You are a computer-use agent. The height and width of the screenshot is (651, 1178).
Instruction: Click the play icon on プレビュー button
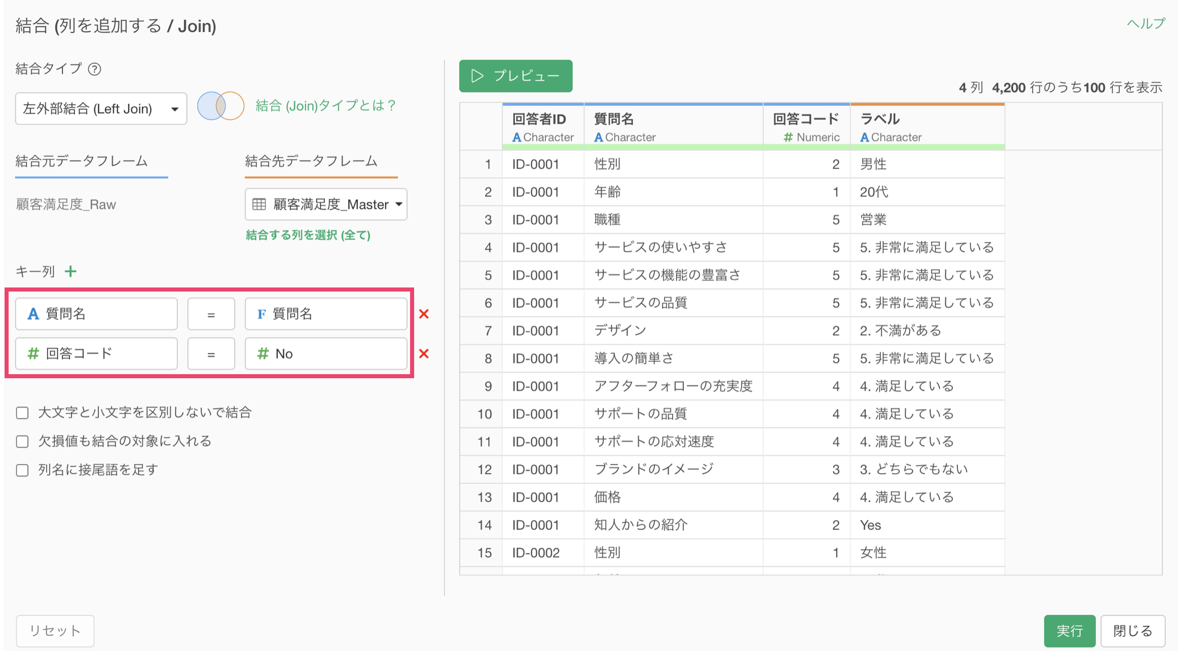(x=477, y=76)
